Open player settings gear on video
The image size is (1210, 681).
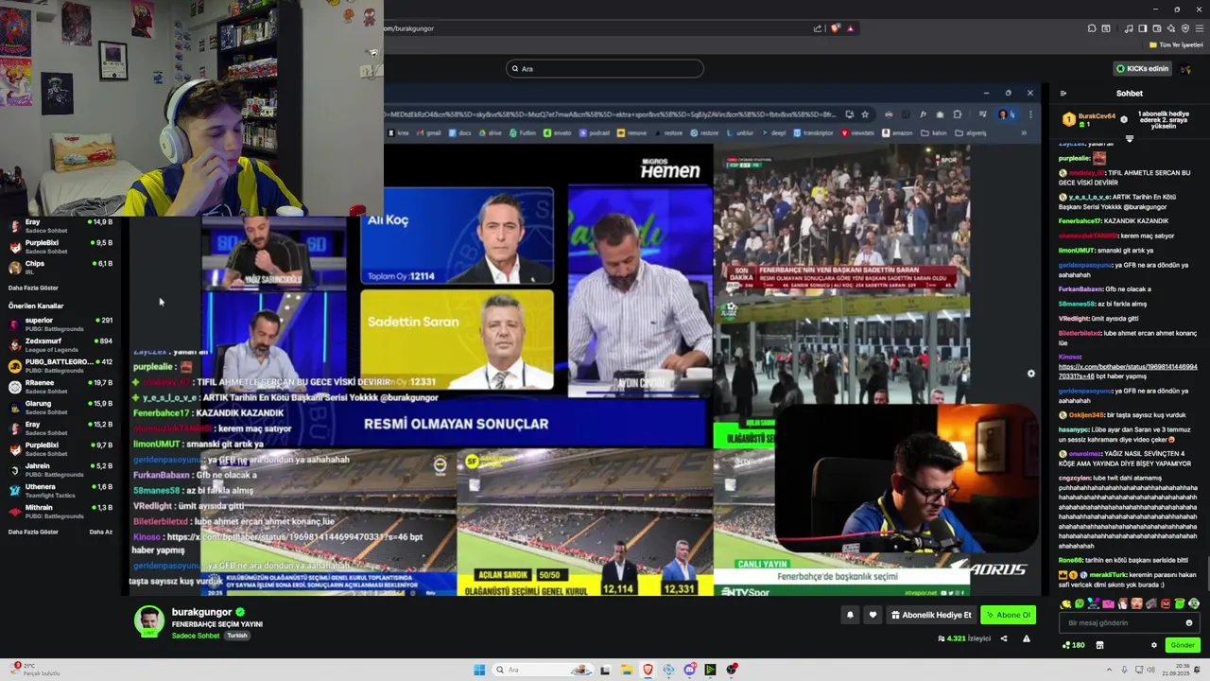pyautogui.click(x=1031, y=373)
